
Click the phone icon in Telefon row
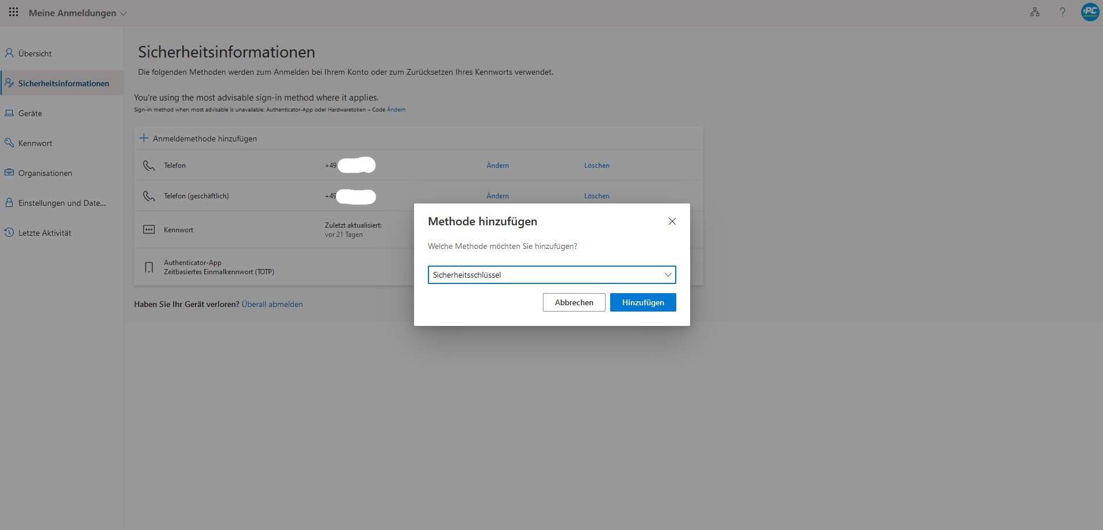coord(149,166)
